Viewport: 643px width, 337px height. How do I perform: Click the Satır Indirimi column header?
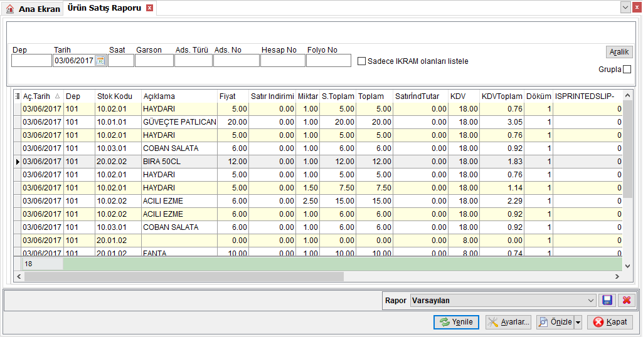pos(272,96)
